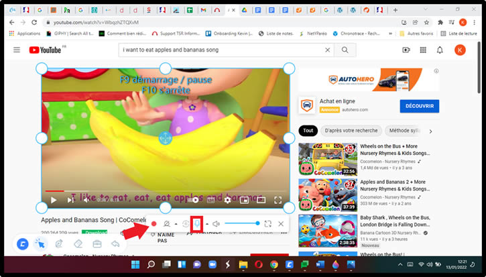Image resolution: width=486 pixels, height=277 pixels.
Task: Select the D'après votre recherche chip
Action: pos(351,131)
